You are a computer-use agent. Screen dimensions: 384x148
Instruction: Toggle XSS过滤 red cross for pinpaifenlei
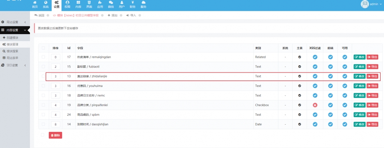[315, 105]
